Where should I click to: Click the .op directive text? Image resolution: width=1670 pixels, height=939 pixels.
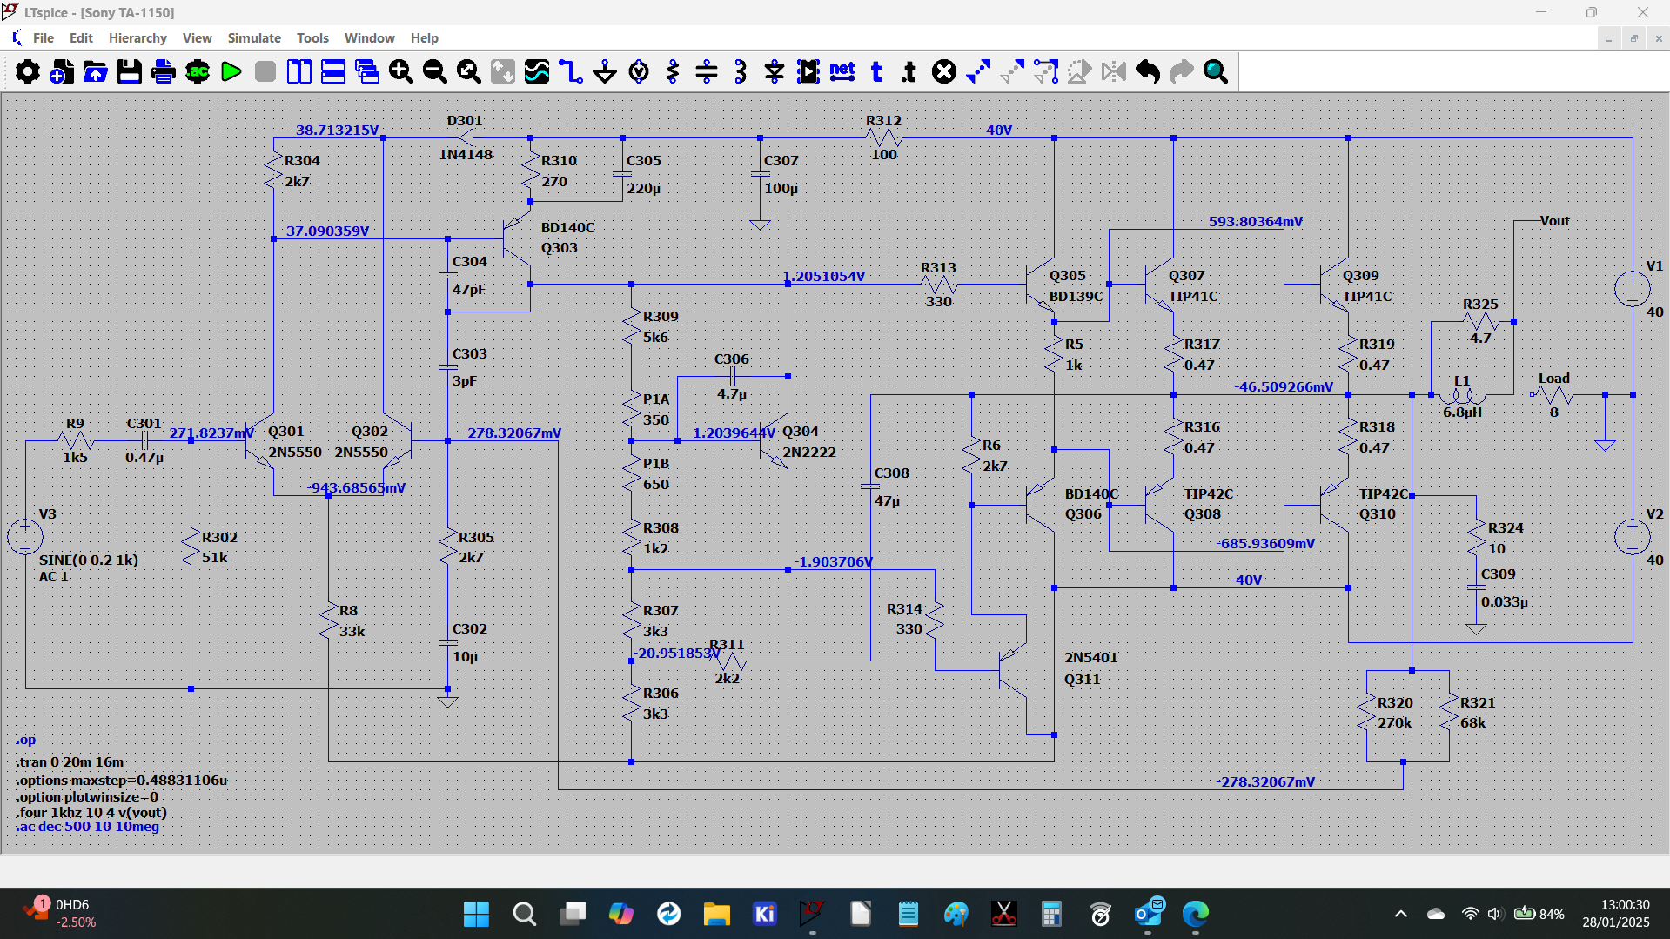point(26,741)
